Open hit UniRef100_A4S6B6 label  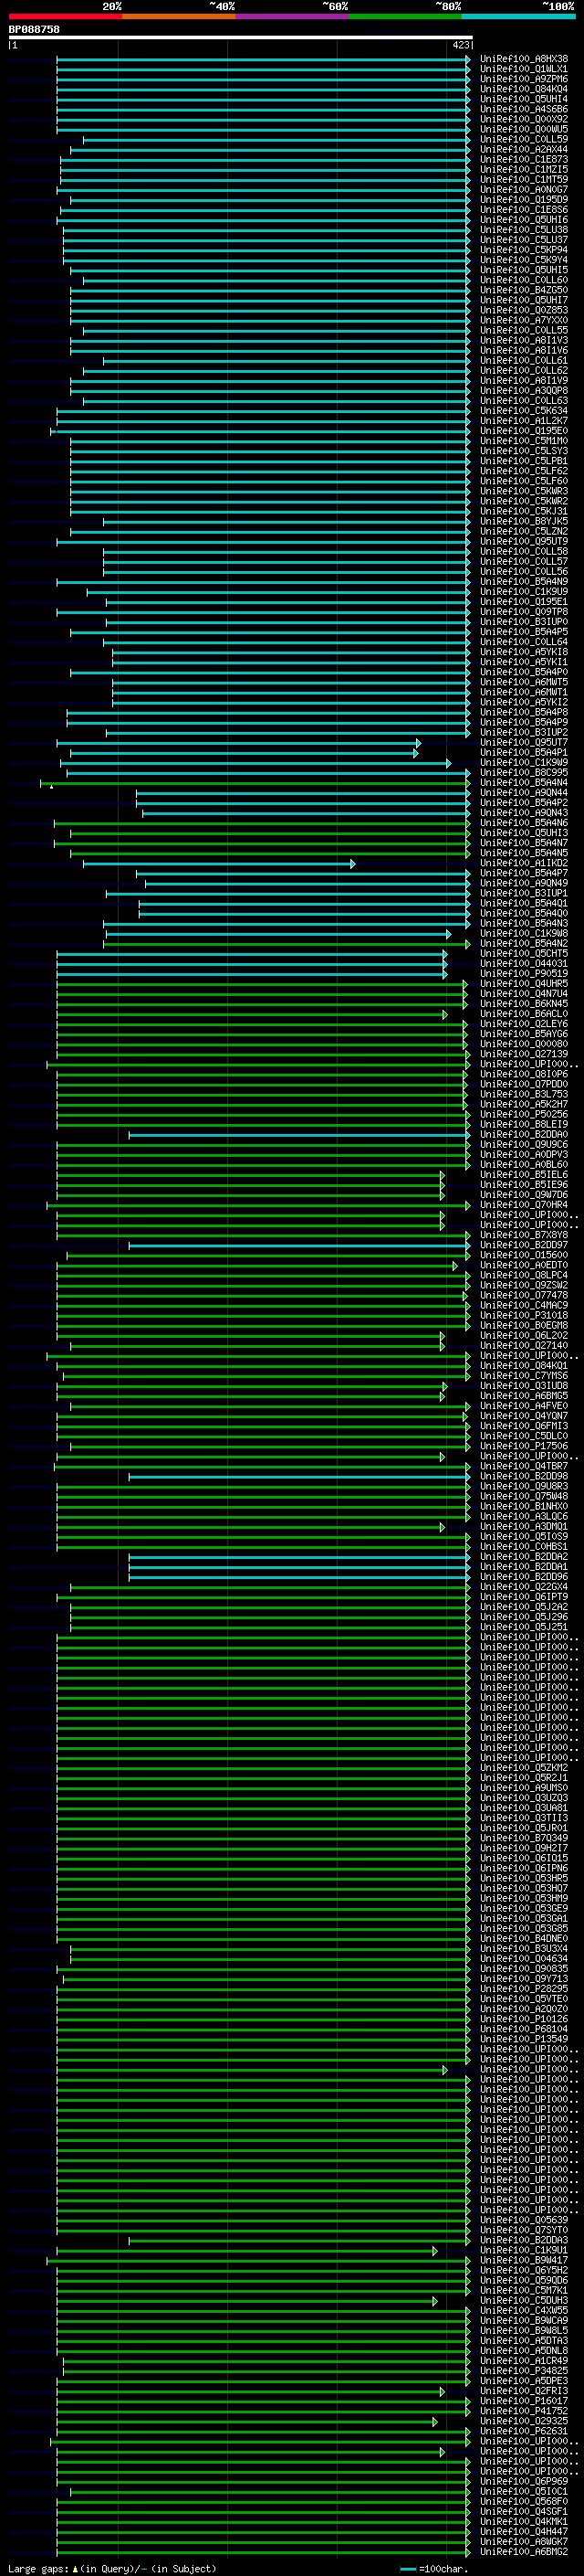524,109
